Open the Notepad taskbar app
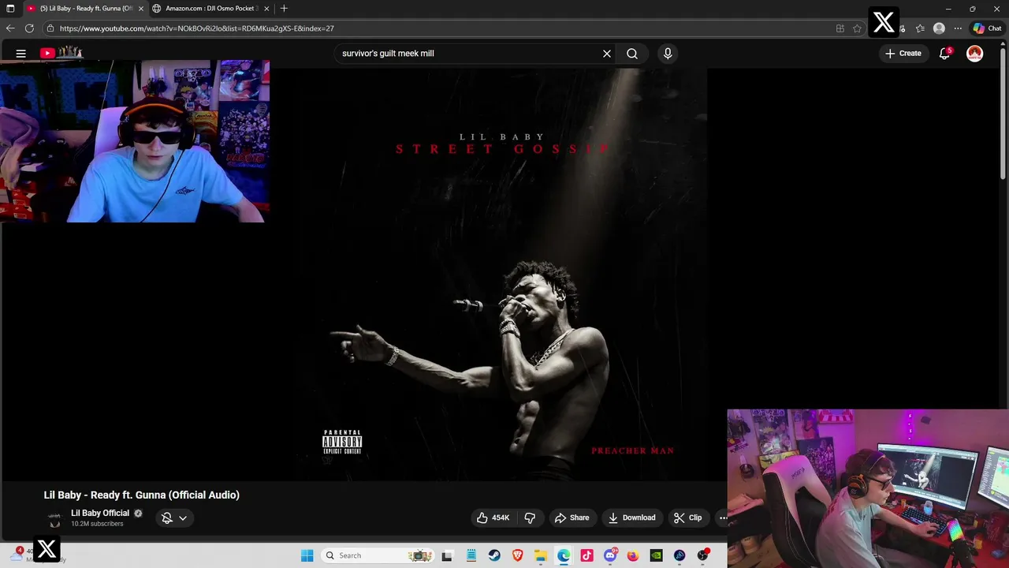This screenshot has width=1009, height=568. click(x=471, y=555)
